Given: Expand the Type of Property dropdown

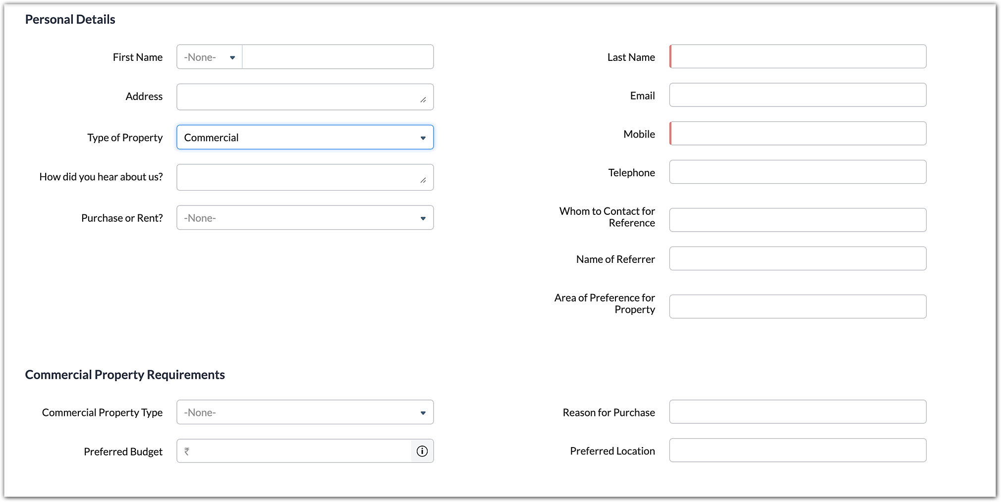Looking at the screenshot, I should click(x=305, y=137).
